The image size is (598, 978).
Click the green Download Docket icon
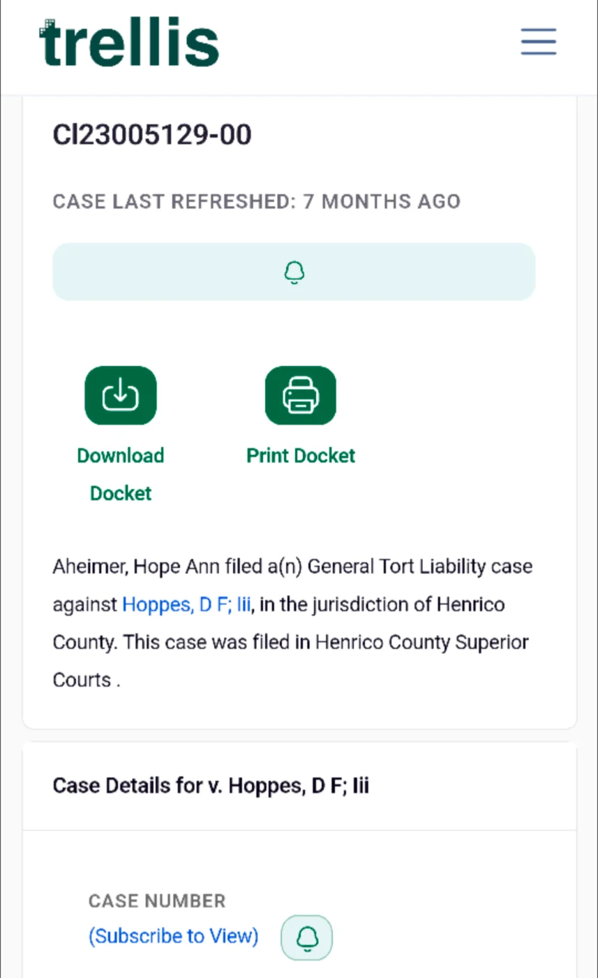(121, 395)
